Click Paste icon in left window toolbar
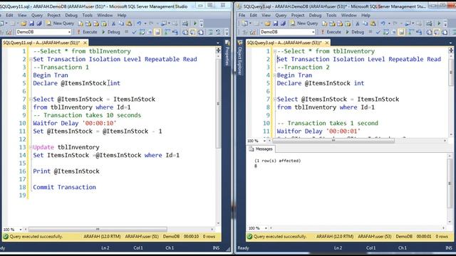 tap(129, 23)
